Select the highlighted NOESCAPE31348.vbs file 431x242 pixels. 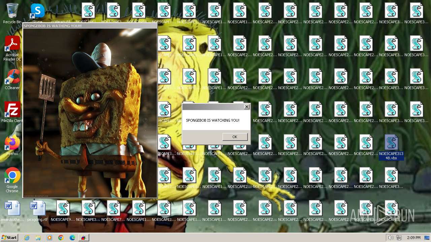(x=391, y=147)
